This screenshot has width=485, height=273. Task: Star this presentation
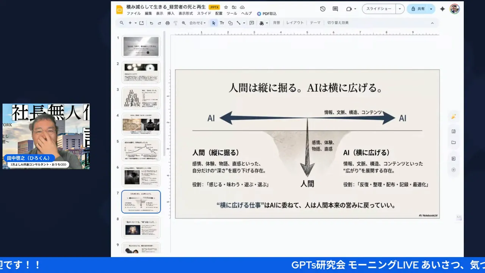225,6
